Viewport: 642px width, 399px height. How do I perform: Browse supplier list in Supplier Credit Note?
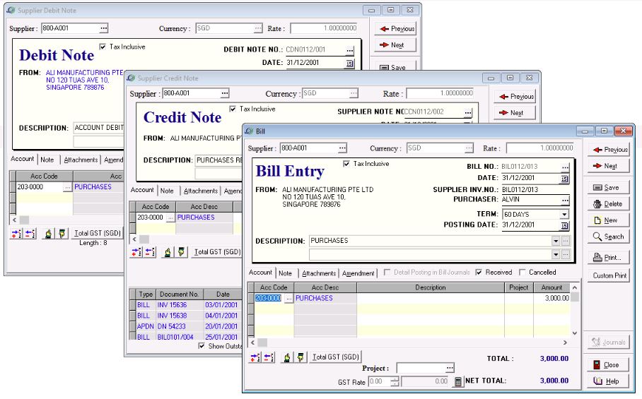coord(225,93)
